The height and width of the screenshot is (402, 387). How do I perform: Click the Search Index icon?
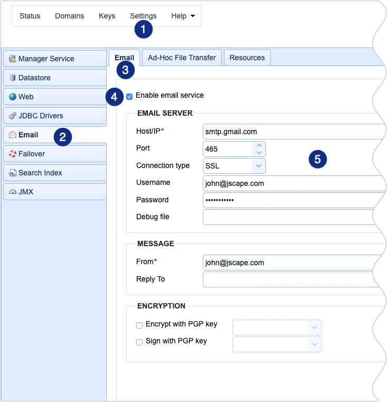13,173
